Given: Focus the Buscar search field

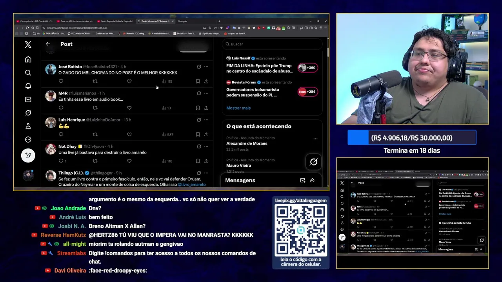Looking at the screenshot, I should (x=272, y=44).
